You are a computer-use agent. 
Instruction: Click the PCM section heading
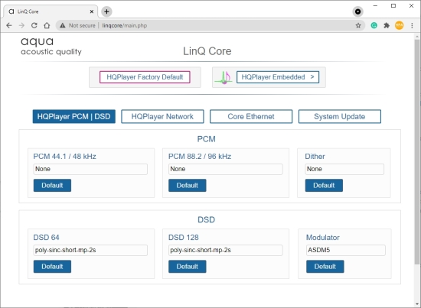click(x=206, y=139)
